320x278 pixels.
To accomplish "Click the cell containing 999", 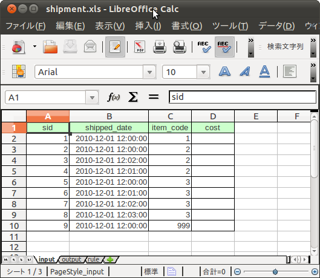I will point(170,226).
